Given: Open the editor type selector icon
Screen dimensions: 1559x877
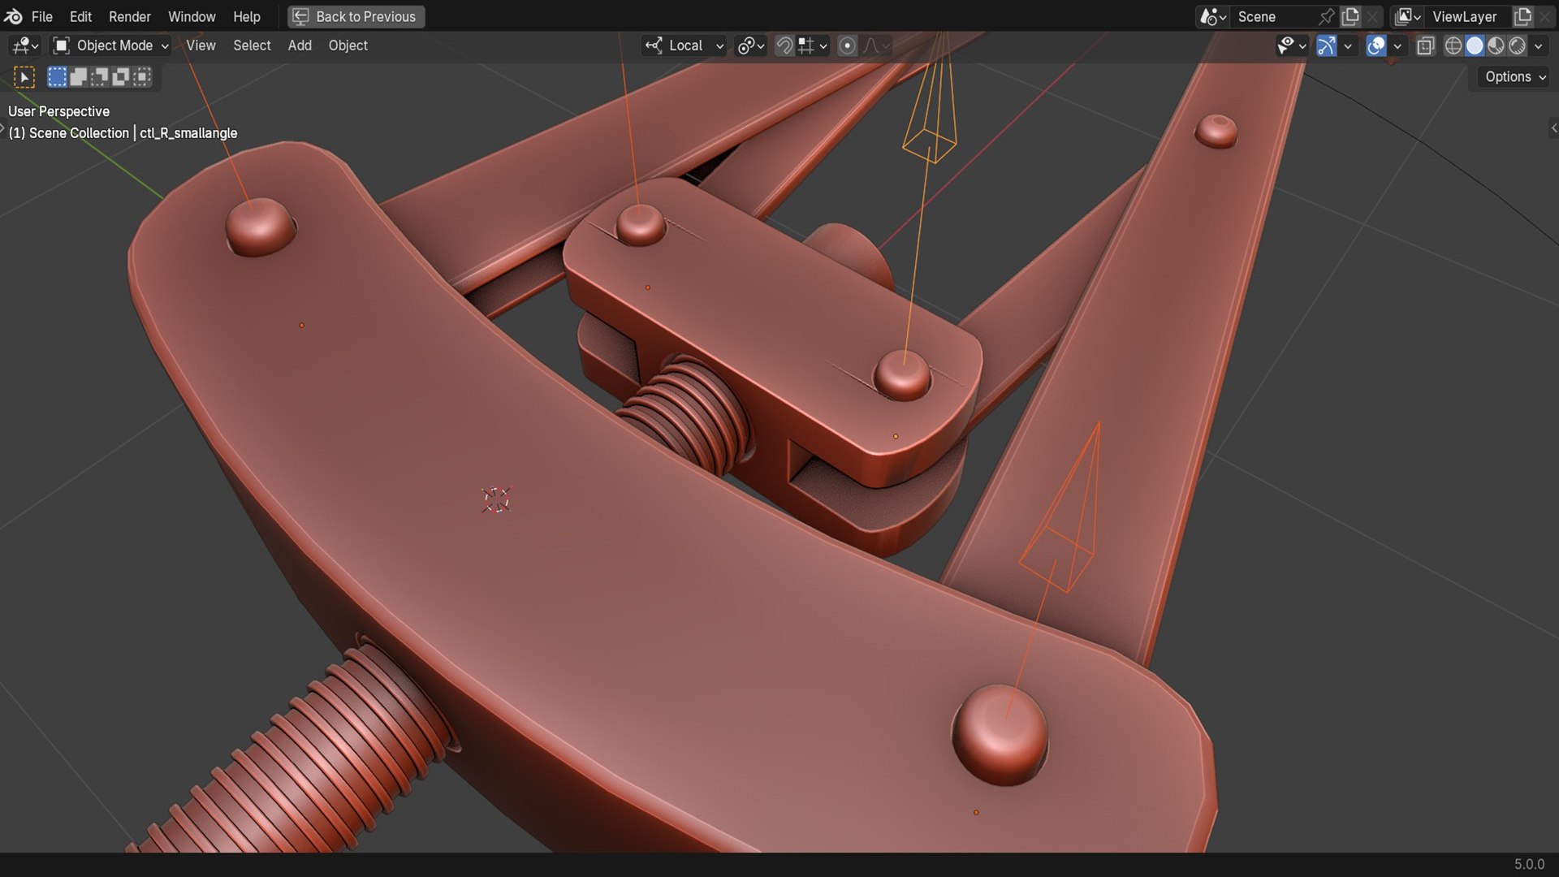Looking at the screenshot, I should coord(25,45).
